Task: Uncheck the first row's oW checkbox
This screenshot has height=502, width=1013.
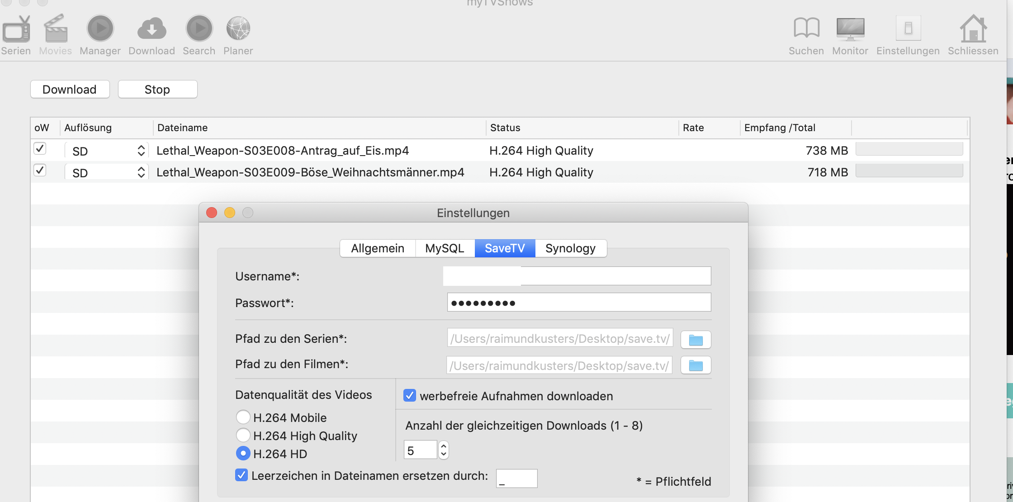Action: [x=39, y=148]
